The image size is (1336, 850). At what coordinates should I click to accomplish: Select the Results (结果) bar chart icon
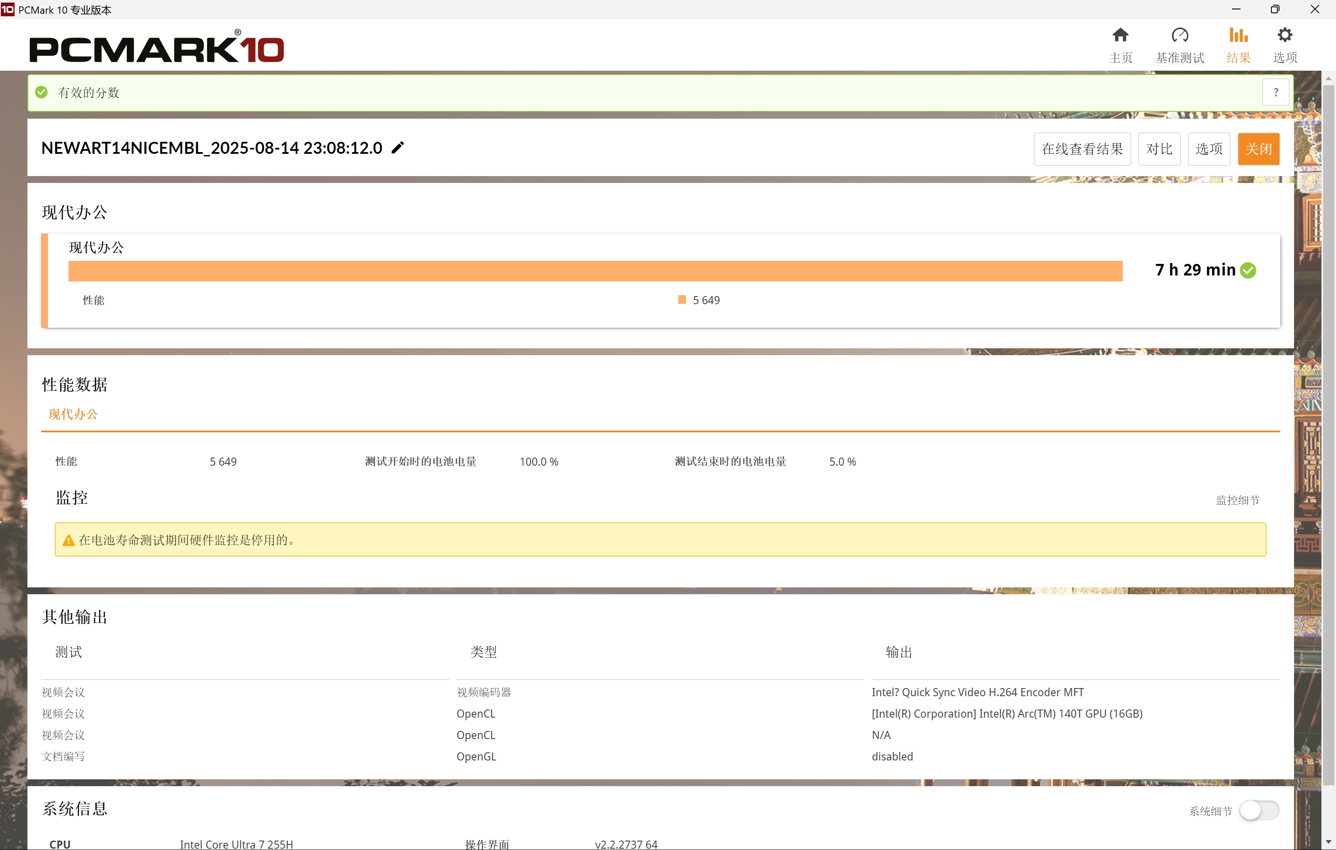[1238, 35]
